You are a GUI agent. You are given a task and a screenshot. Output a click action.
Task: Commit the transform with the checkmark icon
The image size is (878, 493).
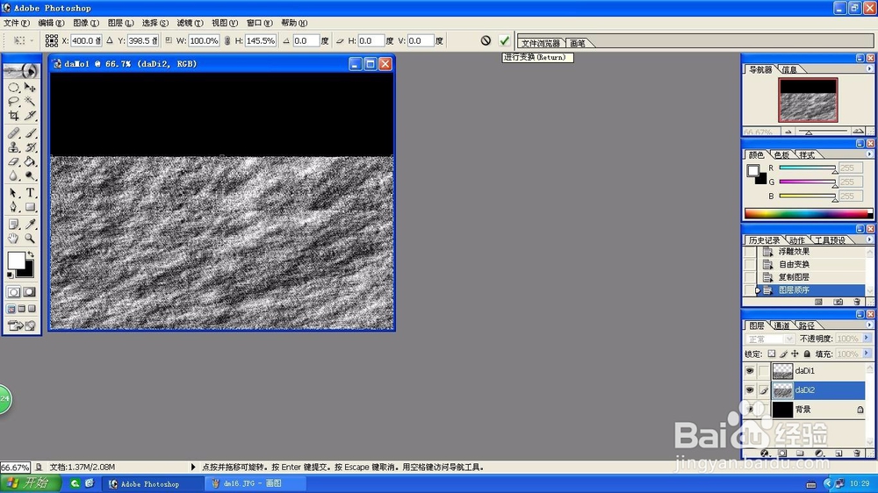point(505,40)
